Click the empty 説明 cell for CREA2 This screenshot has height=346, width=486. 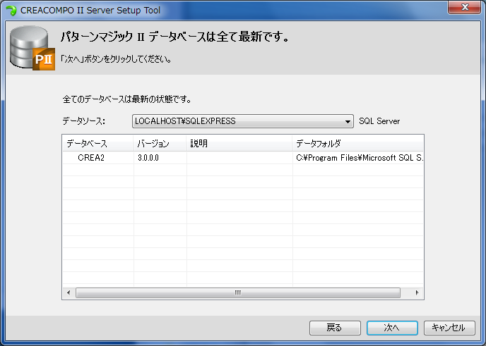click(x=239, y=159)
